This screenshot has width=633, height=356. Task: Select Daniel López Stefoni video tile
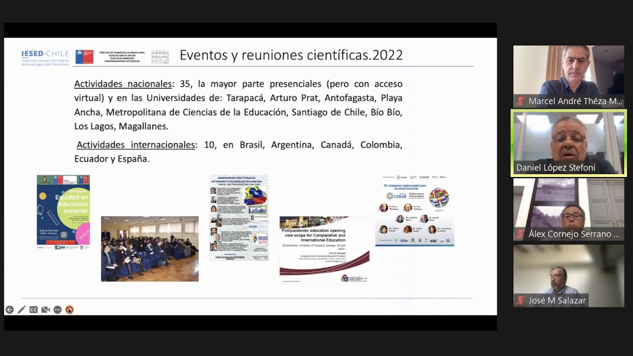click(569, 143)
